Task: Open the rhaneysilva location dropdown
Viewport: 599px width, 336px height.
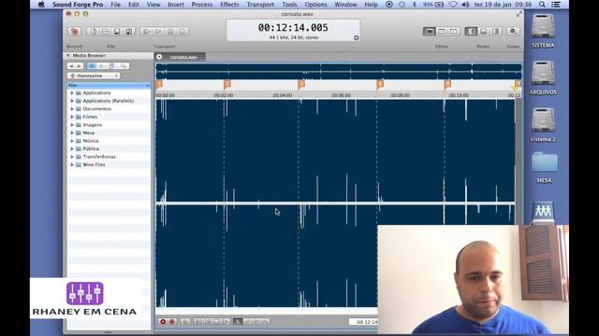Action: click(94, 76)
